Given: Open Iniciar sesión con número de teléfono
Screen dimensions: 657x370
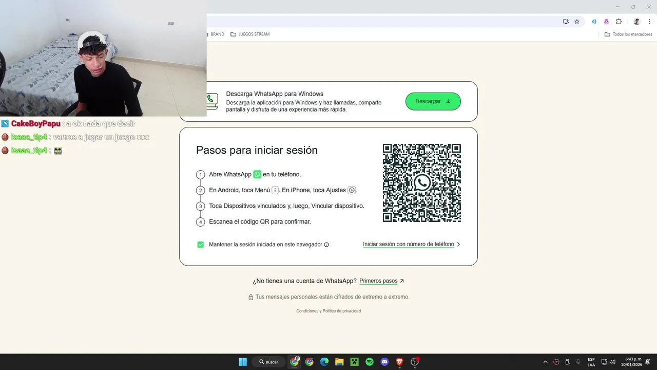Looking at the screenshot, I should click(x=409, y=244).
